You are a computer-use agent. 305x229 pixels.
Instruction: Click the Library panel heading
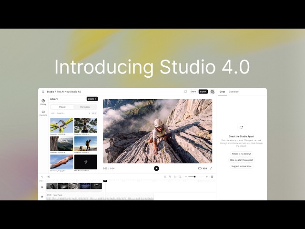tap(54, 99)
